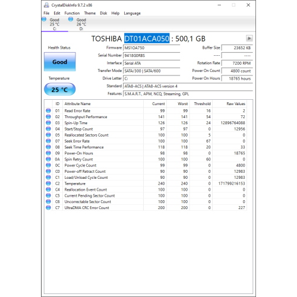Open the Function menu
Viewport: 297px width, 297px height.
click(x=72, y=13)
